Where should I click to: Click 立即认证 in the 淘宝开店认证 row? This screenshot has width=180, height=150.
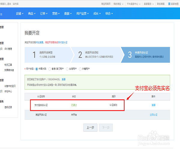tap(154, 115)
